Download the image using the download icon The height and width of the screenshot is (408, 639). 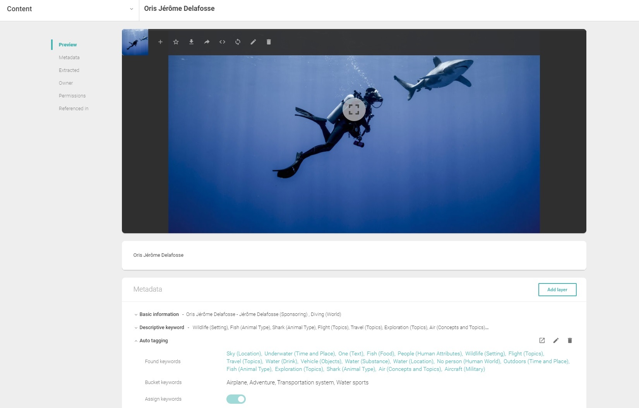[x=191, y=42]
